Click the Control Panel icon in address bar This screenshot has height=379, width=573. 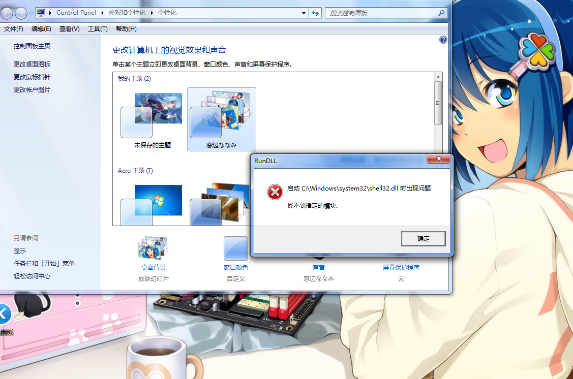coord(41,13)
